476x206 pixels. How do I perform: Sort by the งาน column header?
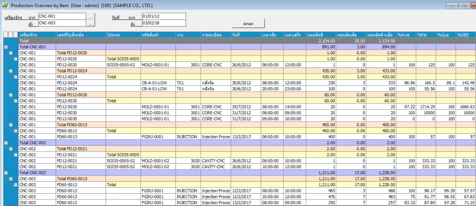coord(188,35)
